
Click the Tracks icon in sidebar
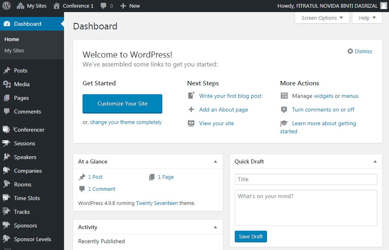pos(6,212)
